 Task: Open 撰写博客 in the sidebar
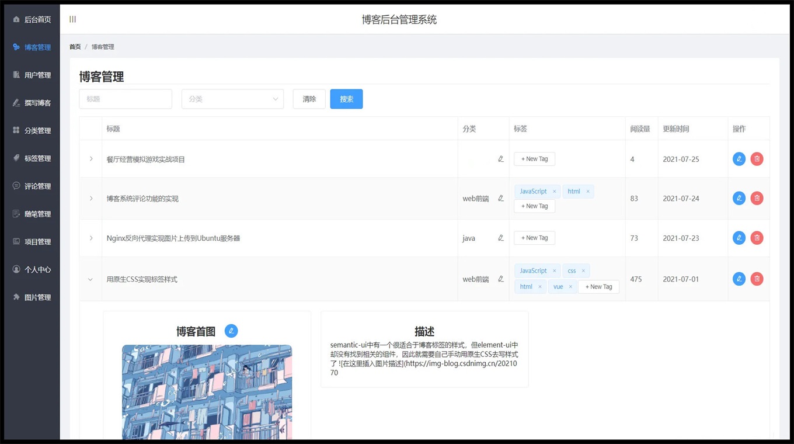37,103
